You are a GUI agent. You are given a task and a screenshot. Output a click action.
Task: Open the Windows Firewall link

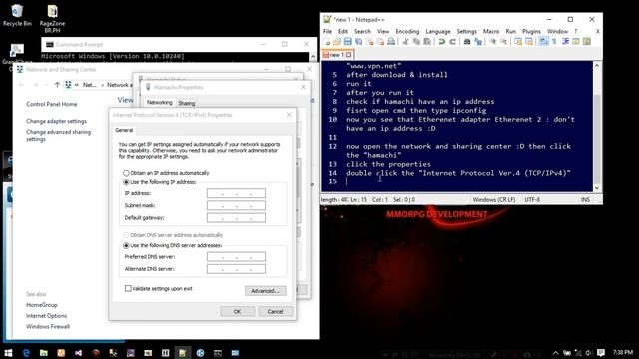48,326
